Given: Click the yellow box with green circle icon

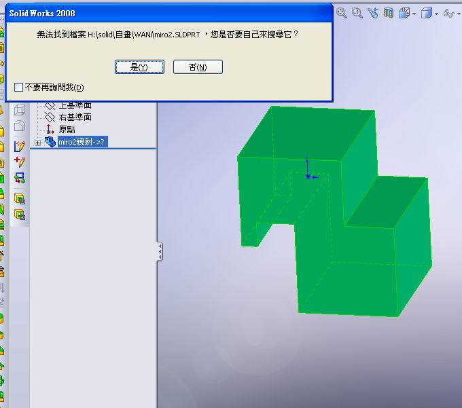Looking at the screenshot, I should tap(20, 199).
